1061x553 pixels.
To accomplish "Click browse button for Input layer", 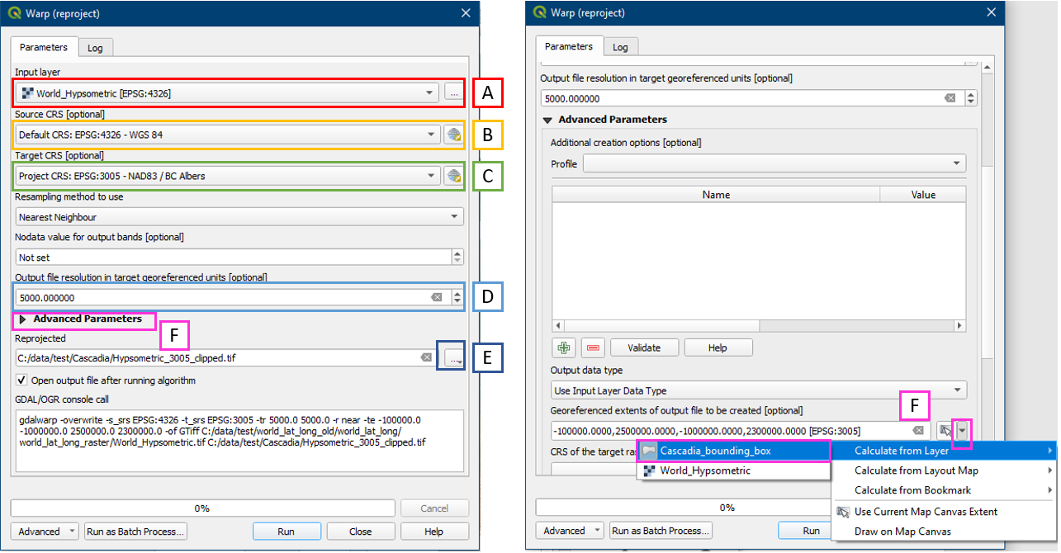I will tap(453, 93).
